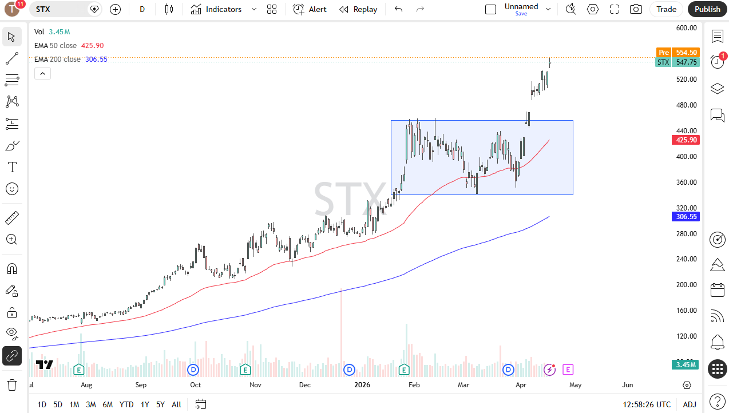The width and height of the screenshot is (729, 413).
Task: Add a compare symbol with the plus icon
Action: pos(116,9)
